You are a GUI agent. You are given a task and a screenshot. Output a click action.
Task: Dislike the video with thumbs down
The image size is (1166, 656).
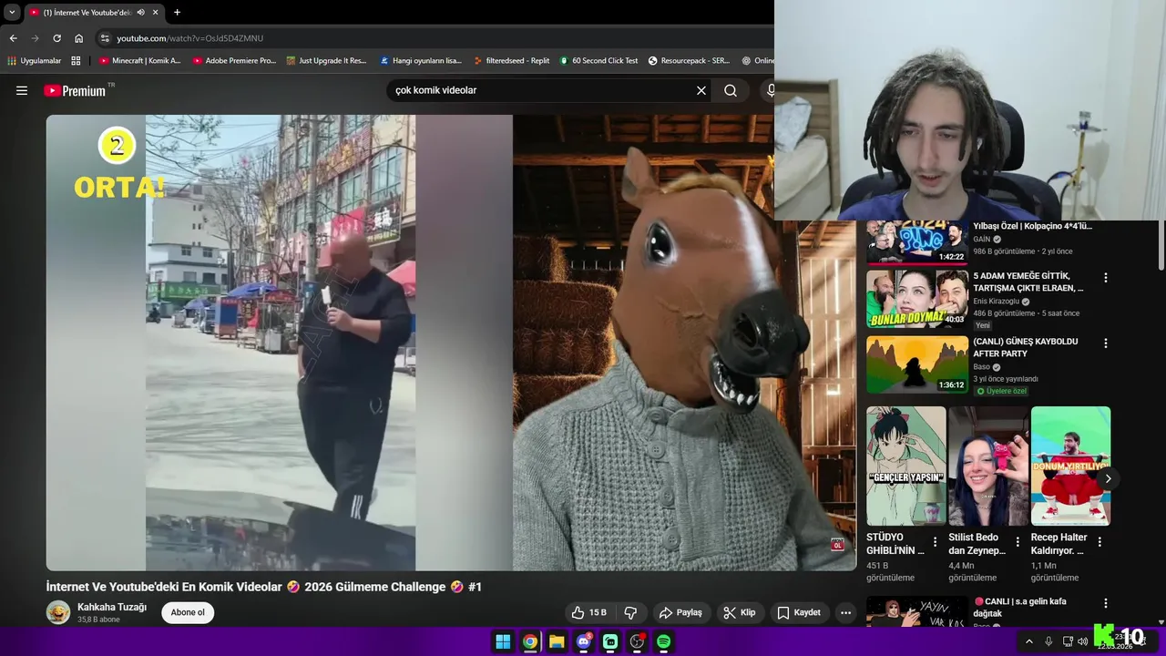[630, 612]
